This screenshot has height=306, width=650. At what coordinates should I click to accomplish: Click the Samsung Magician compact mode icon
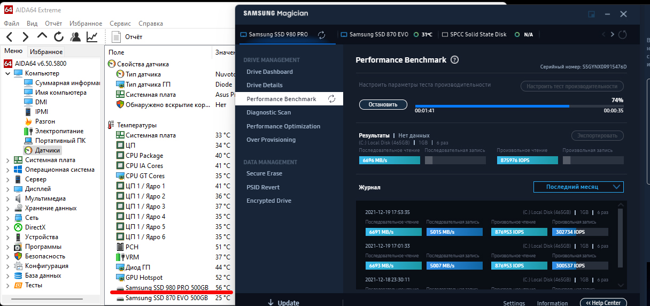click(592, 14)
